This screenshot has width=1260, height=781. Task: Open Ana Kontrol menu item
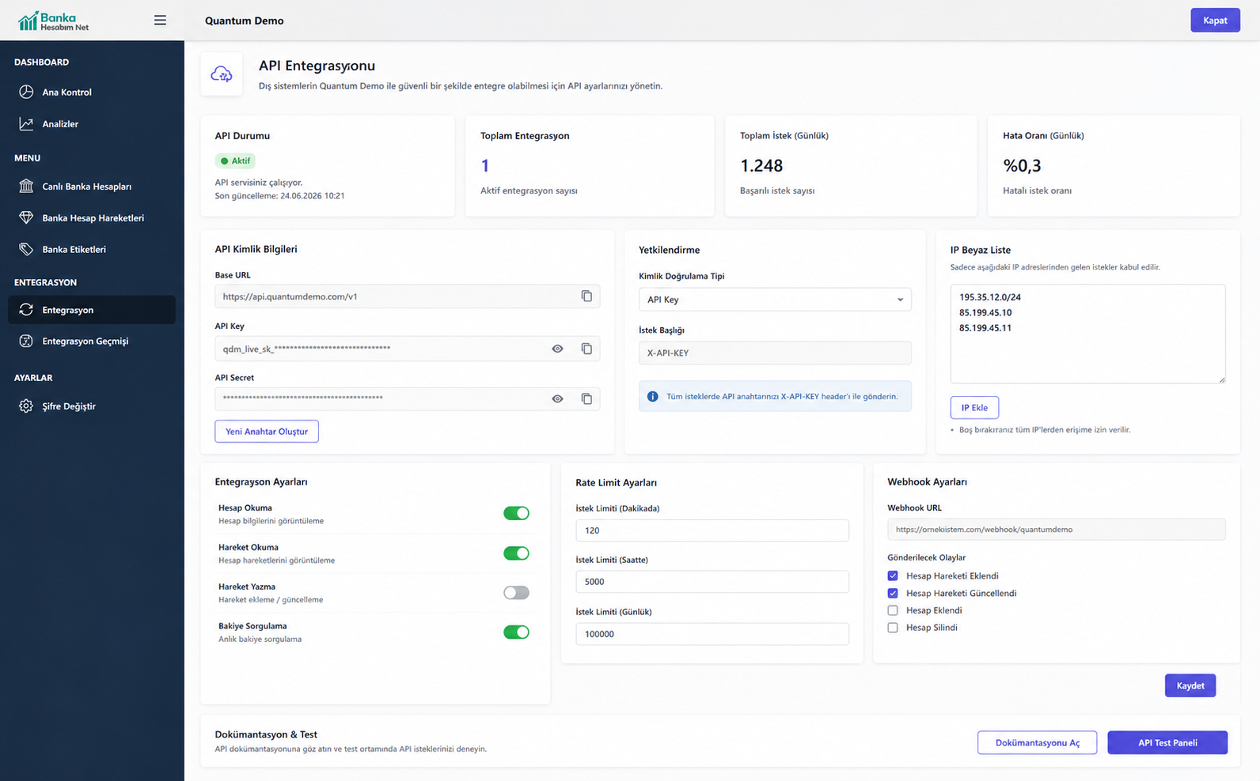(92, 92)
